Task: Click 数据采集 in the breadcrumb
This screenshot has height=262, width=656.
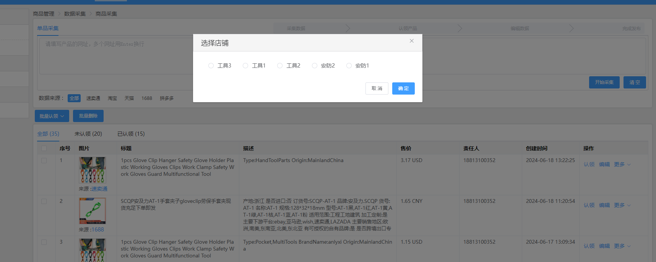Action: click(x=75, y=14)
